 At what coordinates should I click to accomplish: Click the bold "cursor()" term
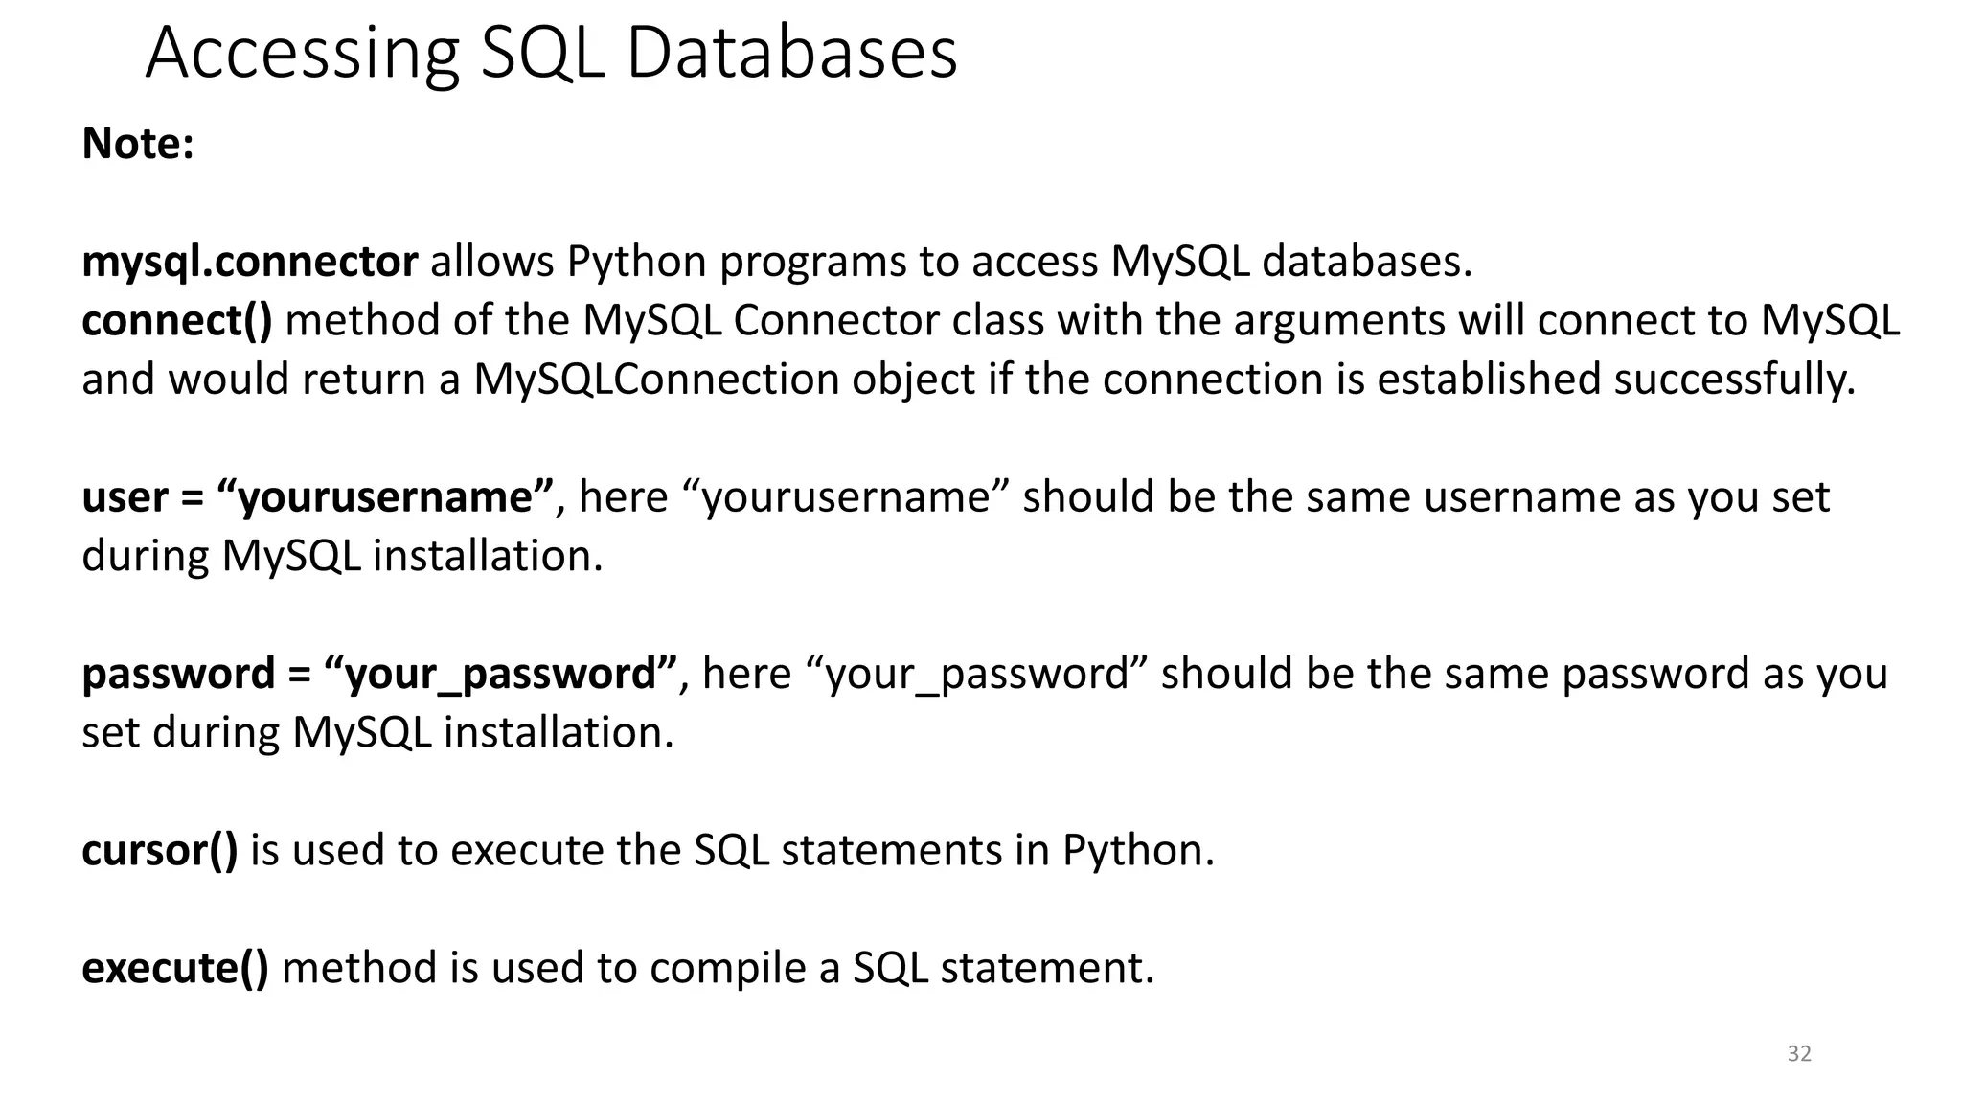160,850
